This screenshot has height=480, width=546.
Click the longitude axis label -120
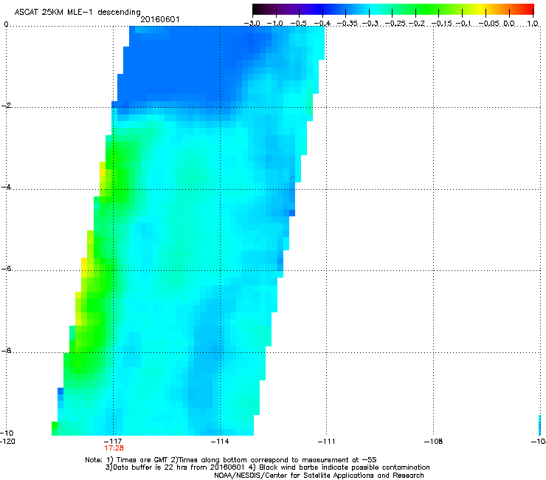[7, 442]
